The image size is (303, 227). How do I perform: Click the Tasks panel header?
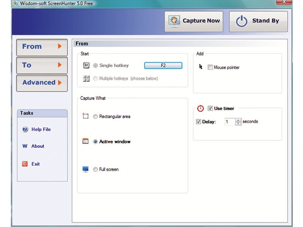pyautogui.click(x=42, y=113)
